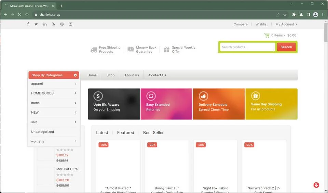Screen dimensions: 328x193
Task: Switch to the Featured products tab
Action: (125, 133)
